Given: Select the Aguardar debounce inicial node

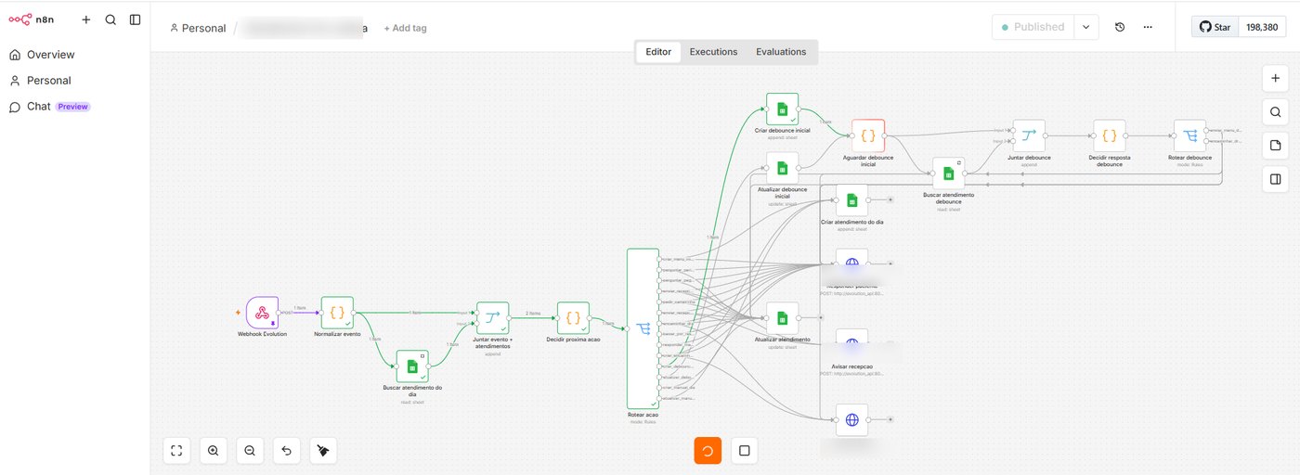Looking at the screenshot, I should (868, 135).
